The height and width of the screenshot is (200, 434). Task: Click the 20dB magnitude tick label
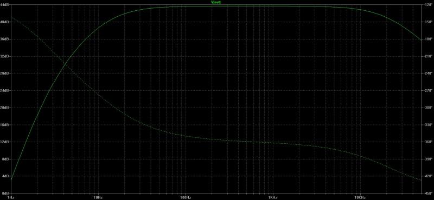[x=5, y=108]
